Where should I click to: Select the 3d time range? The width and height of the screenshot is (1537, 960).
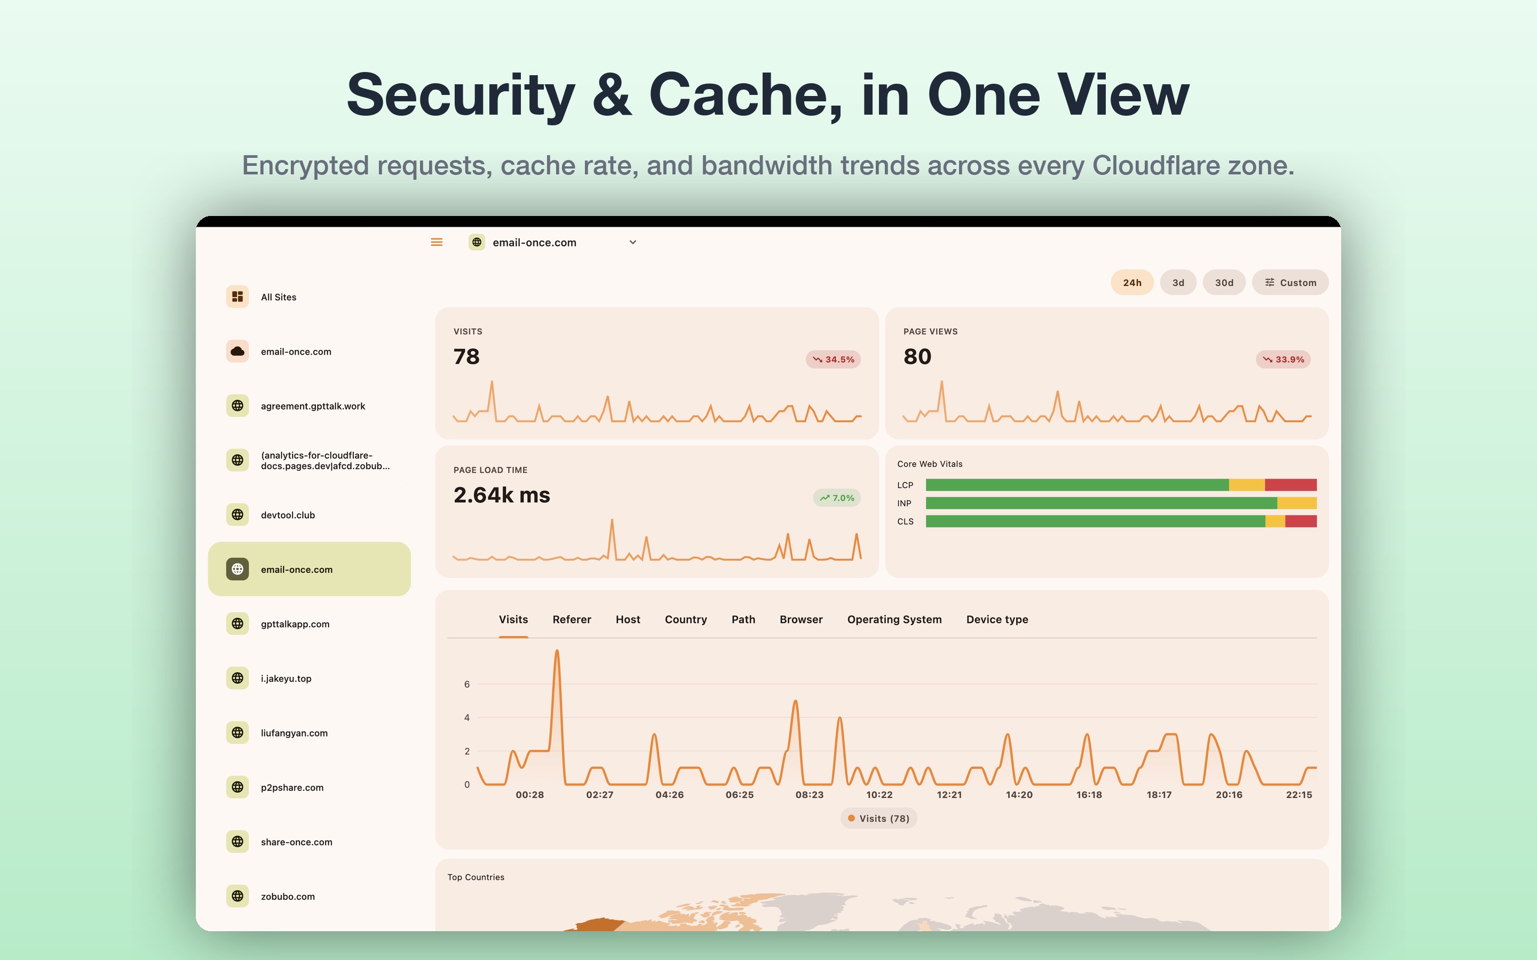pyautogui.click(x=1178, y=283)
